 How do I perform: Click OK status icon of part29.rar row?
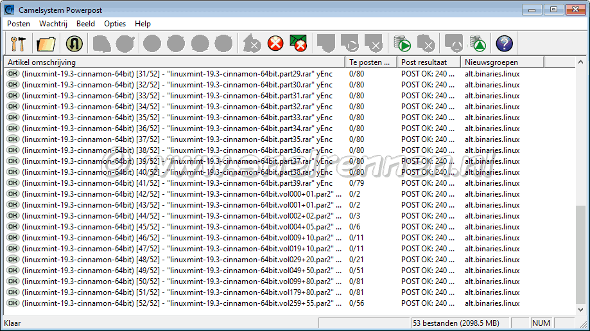click(12, 73)
